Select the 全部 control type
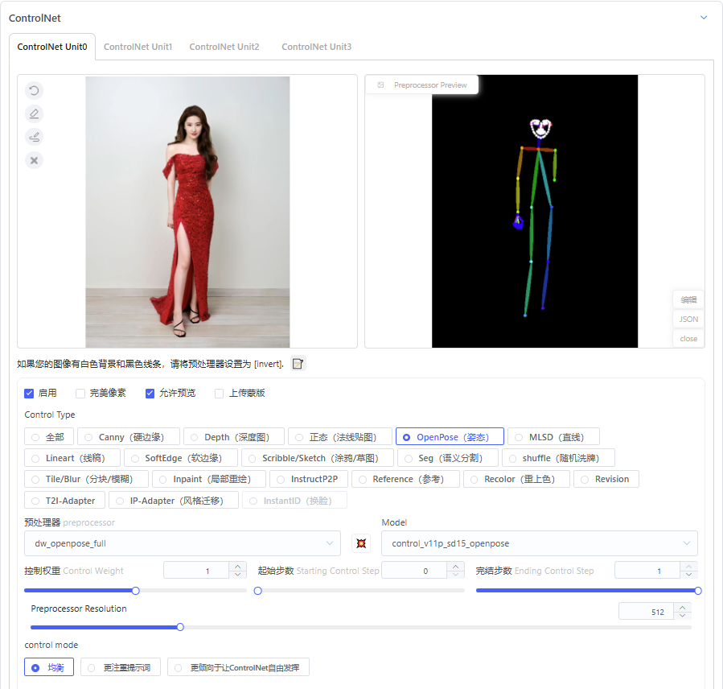The height and width of the screenshot is (689, 723). click(x=49, y=437)
